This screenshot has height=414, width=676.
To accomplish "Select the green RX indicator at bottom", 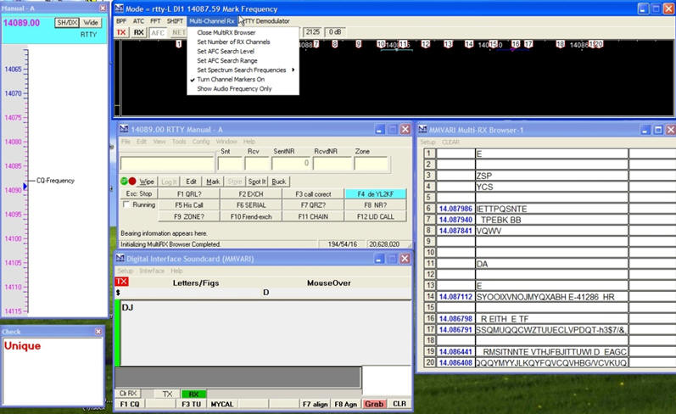I will (194, 394).
